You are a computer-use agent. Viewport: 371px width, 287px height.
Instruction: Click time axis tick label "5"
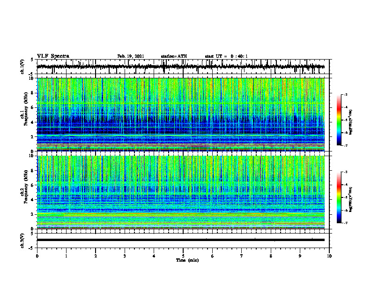coord(183,256)
